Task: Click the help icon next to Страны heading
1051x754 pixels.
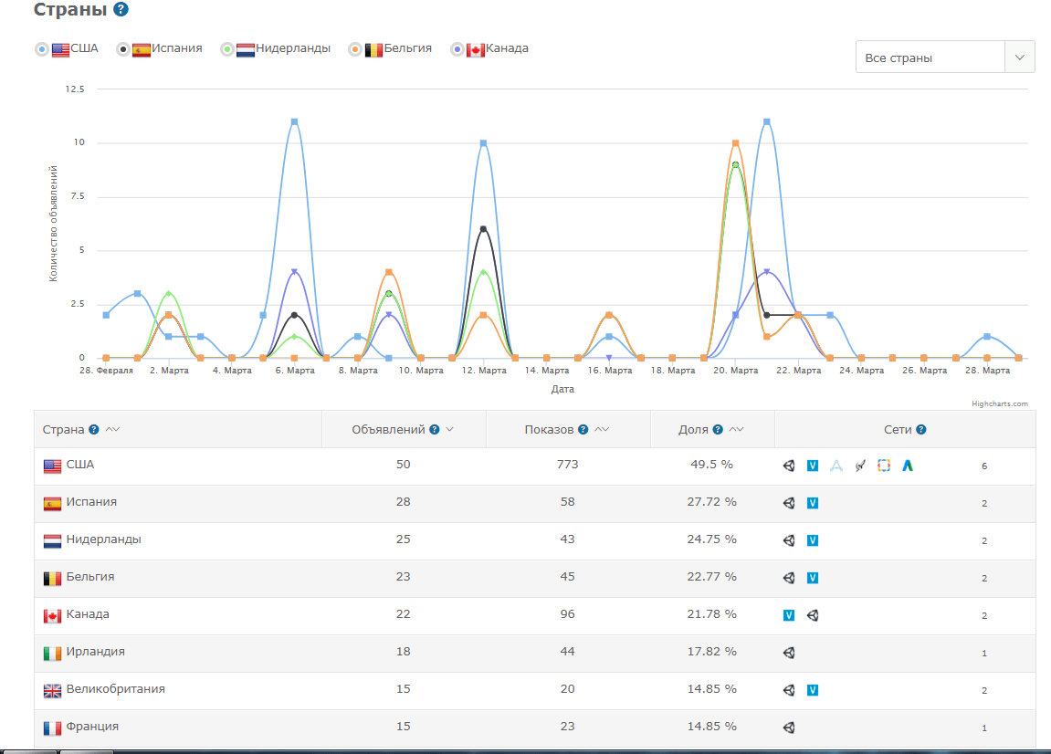Action: [x=121, y=10]
